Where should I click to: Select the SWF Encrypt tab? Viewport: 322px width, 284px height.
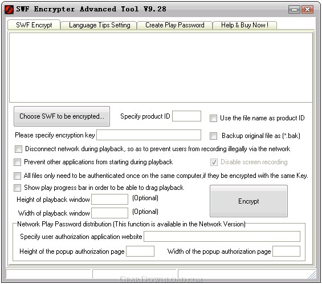(x=34, y=25)
